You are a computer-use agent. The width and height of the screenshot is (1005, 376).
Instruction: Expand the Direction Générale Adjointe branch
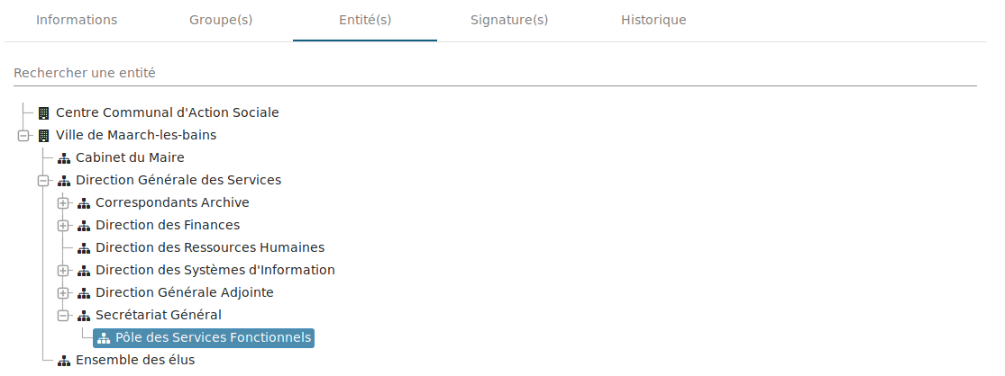tap(63, 292)
